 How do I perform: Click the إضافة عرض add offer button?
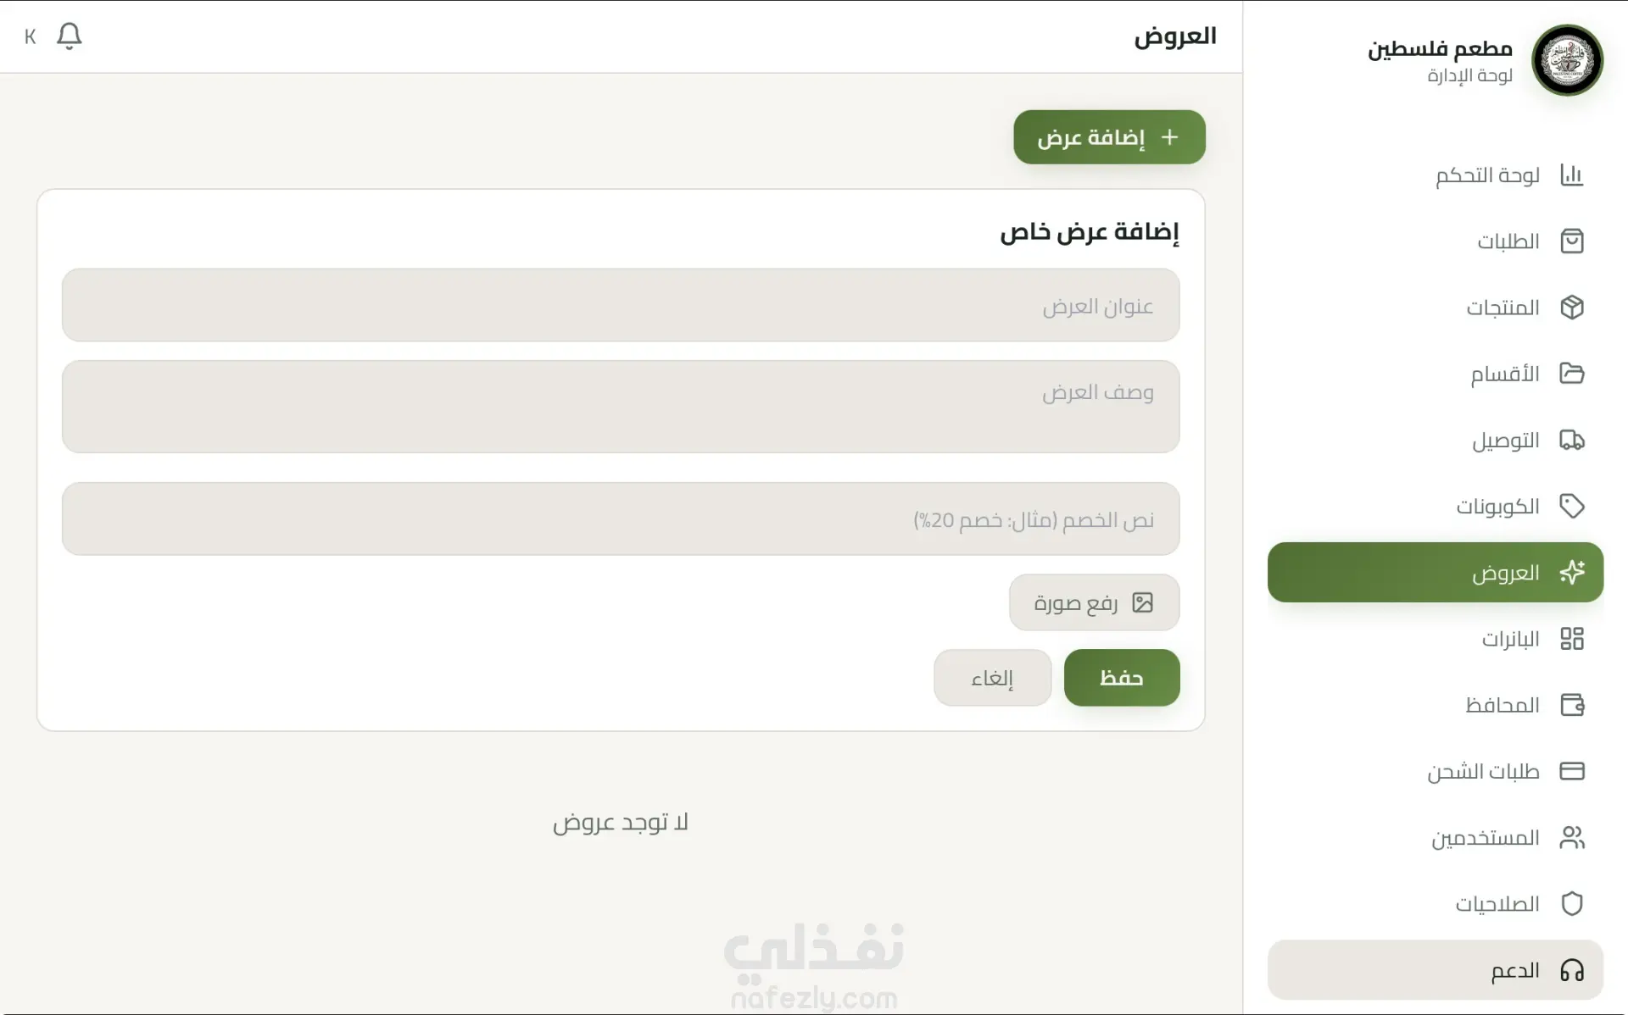click(1108, 137)
